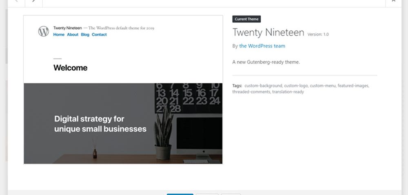
Task: Click the Current Theme badge
Action: 246,19
